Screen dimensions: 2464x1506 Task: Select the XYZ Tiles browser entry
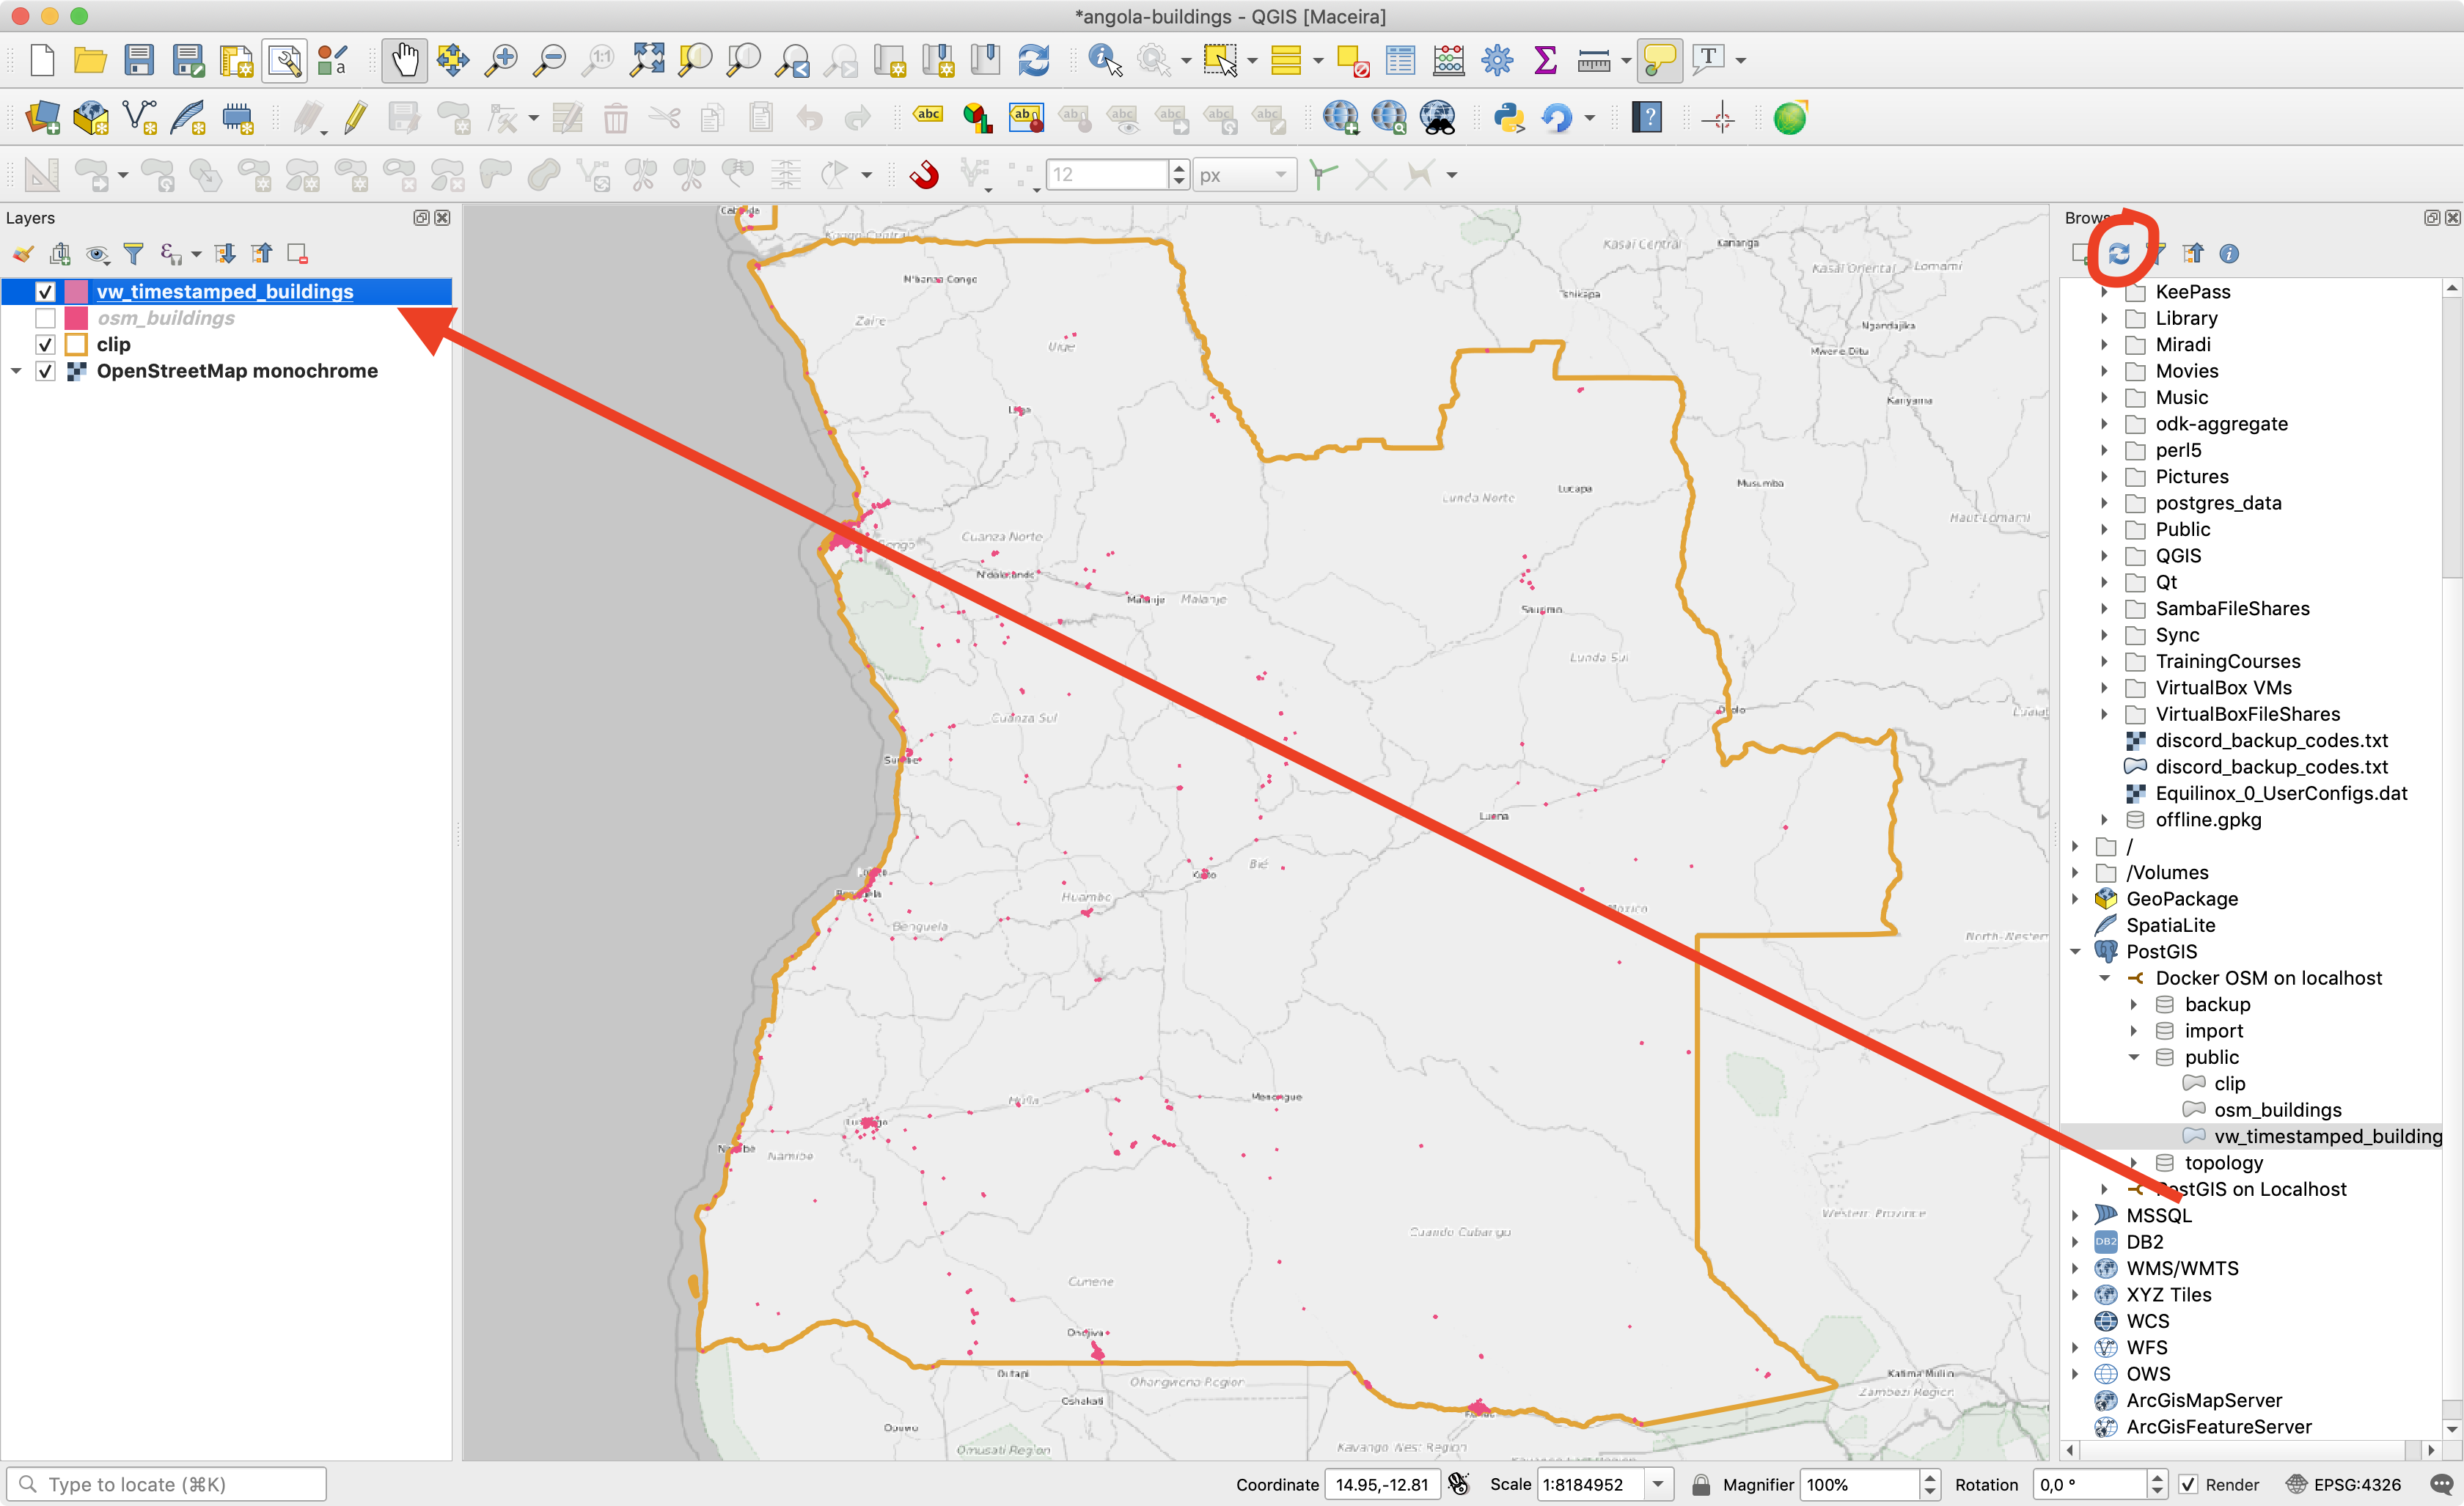point(2168,1294)
